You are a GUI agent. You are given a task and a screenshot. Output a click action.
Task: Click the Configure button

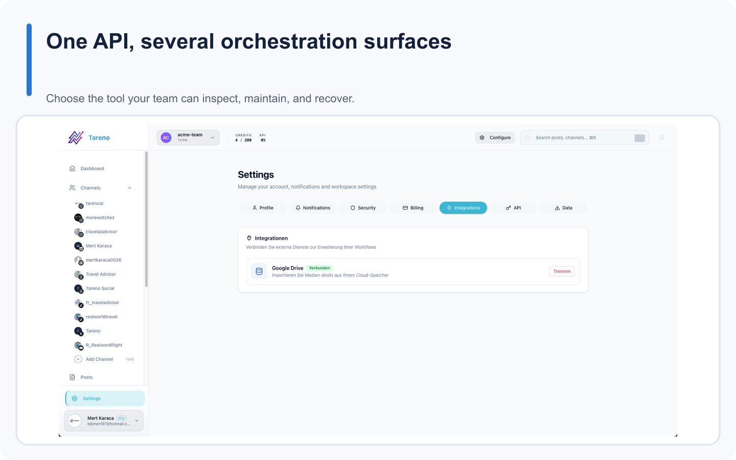coord(495,137)
